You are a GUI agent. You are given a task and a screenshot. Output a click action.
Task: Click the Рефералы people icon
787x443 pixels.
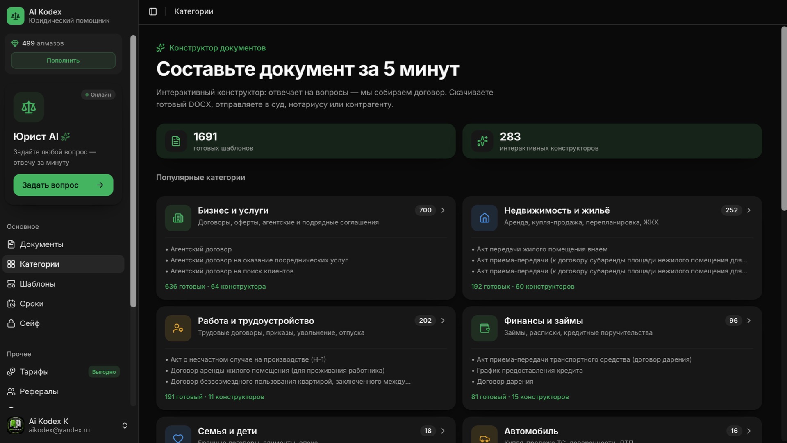[11, 391]
